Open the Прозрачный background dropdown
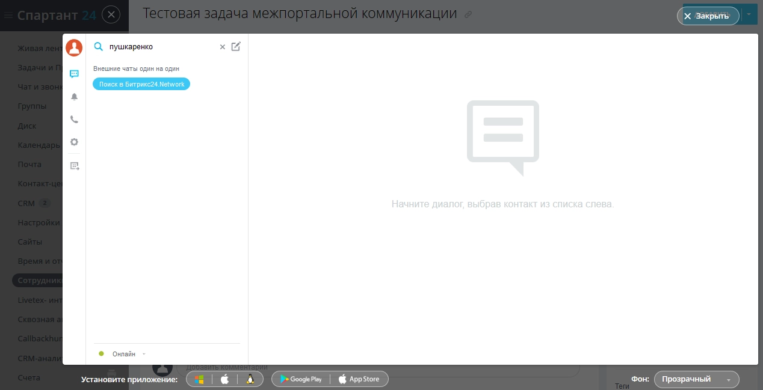 click(696, 379)
